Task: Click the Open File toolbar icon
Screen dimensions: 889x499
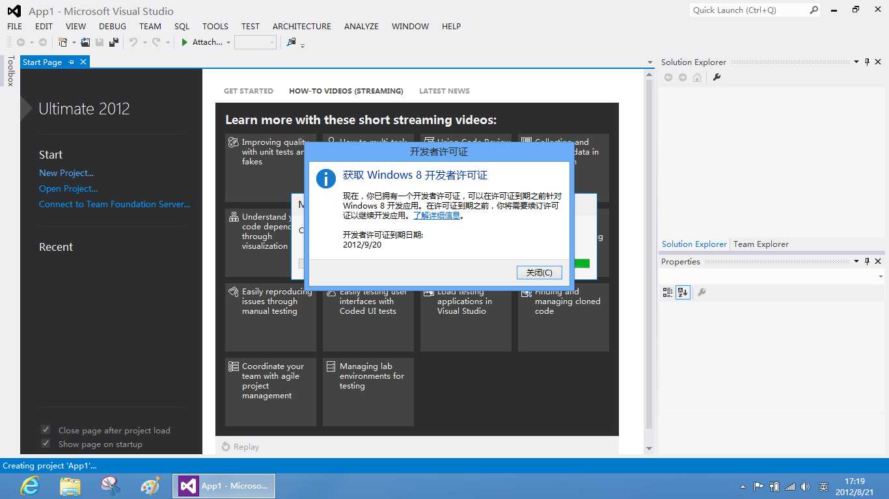Action: (x=85, y=42)
